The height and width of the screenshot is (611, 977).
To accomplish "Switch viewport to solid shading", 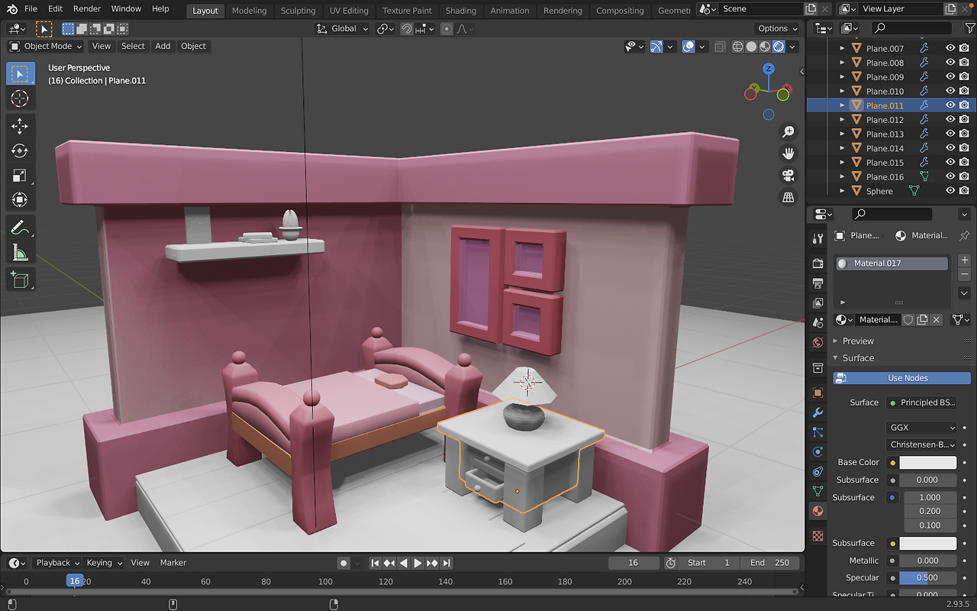I will click(x=751, y=47).
